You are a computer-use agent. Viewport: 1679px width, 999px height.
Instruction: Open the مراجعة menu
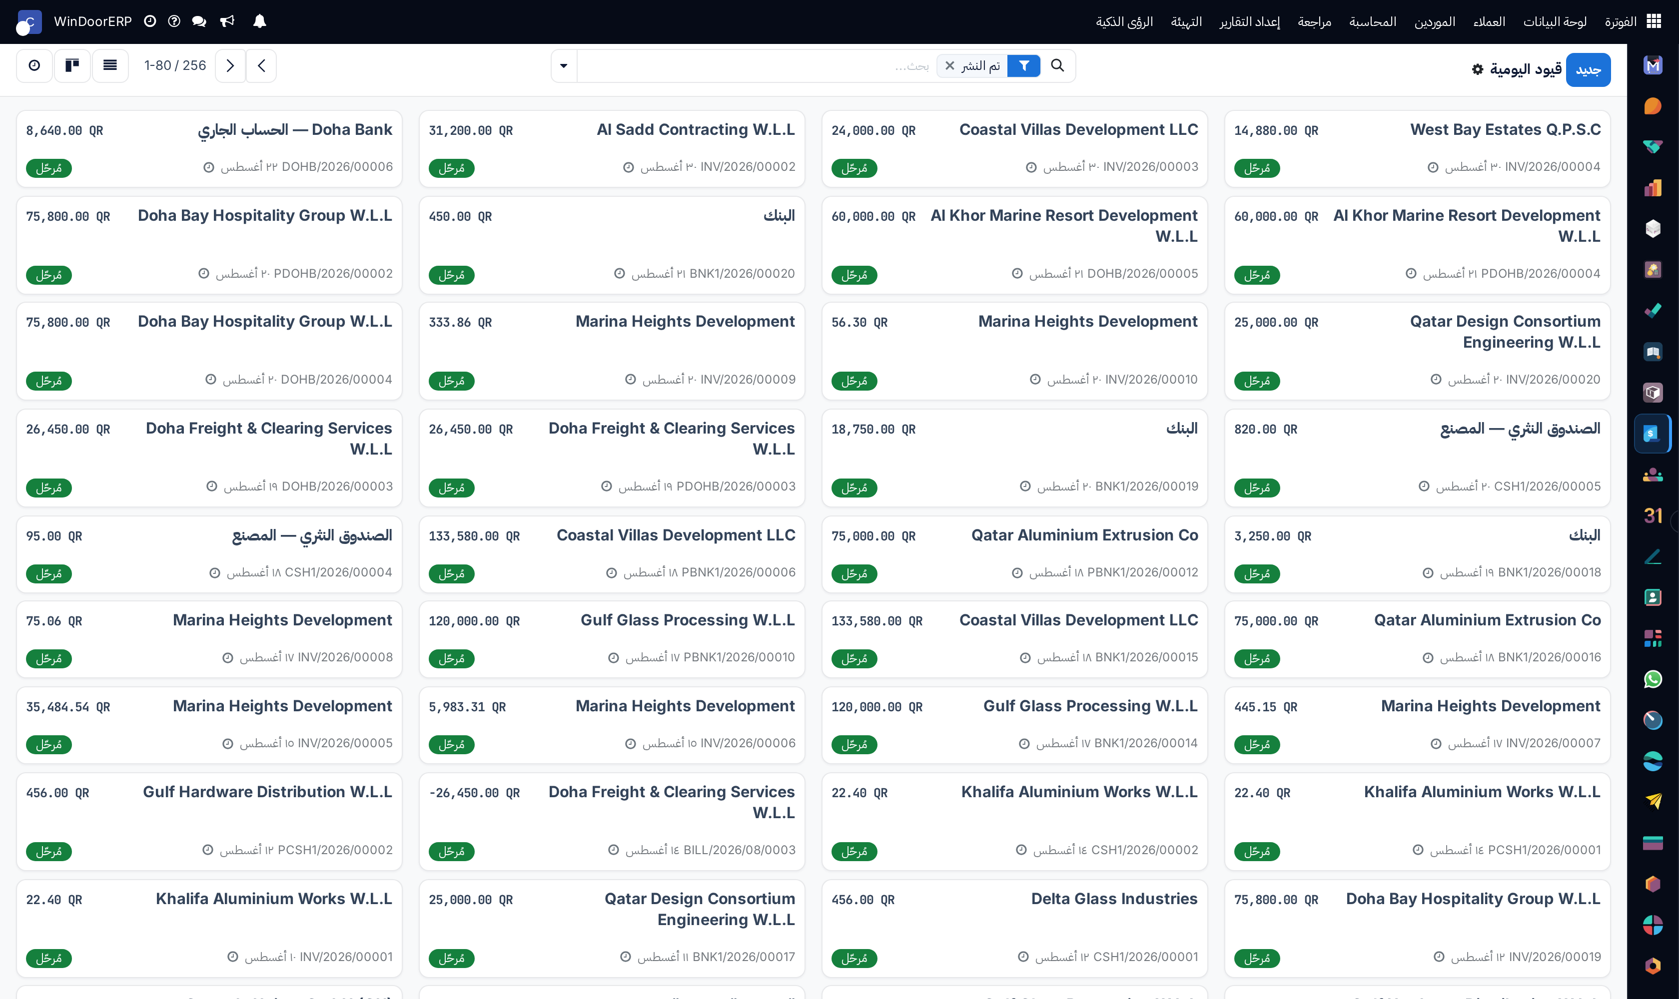pos(1315,21)
